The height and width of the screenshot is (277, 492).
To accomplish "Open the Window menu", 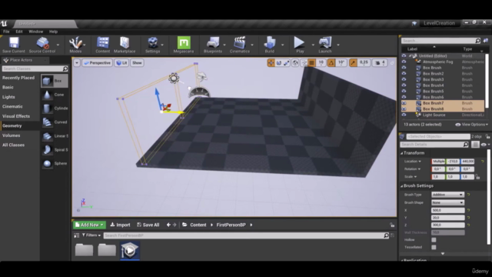I will pos(36,32).
